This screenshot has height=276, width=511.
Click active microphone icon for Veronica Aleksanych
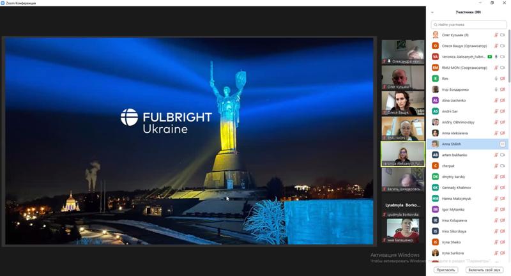point(496,57)
